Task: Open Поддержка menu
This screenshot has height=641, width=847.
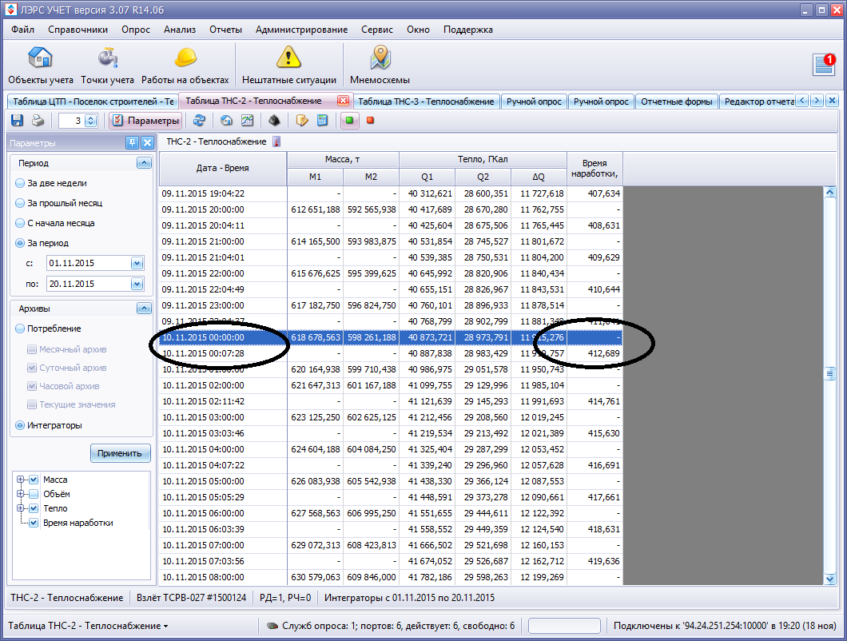Action: tap(467, 30)
